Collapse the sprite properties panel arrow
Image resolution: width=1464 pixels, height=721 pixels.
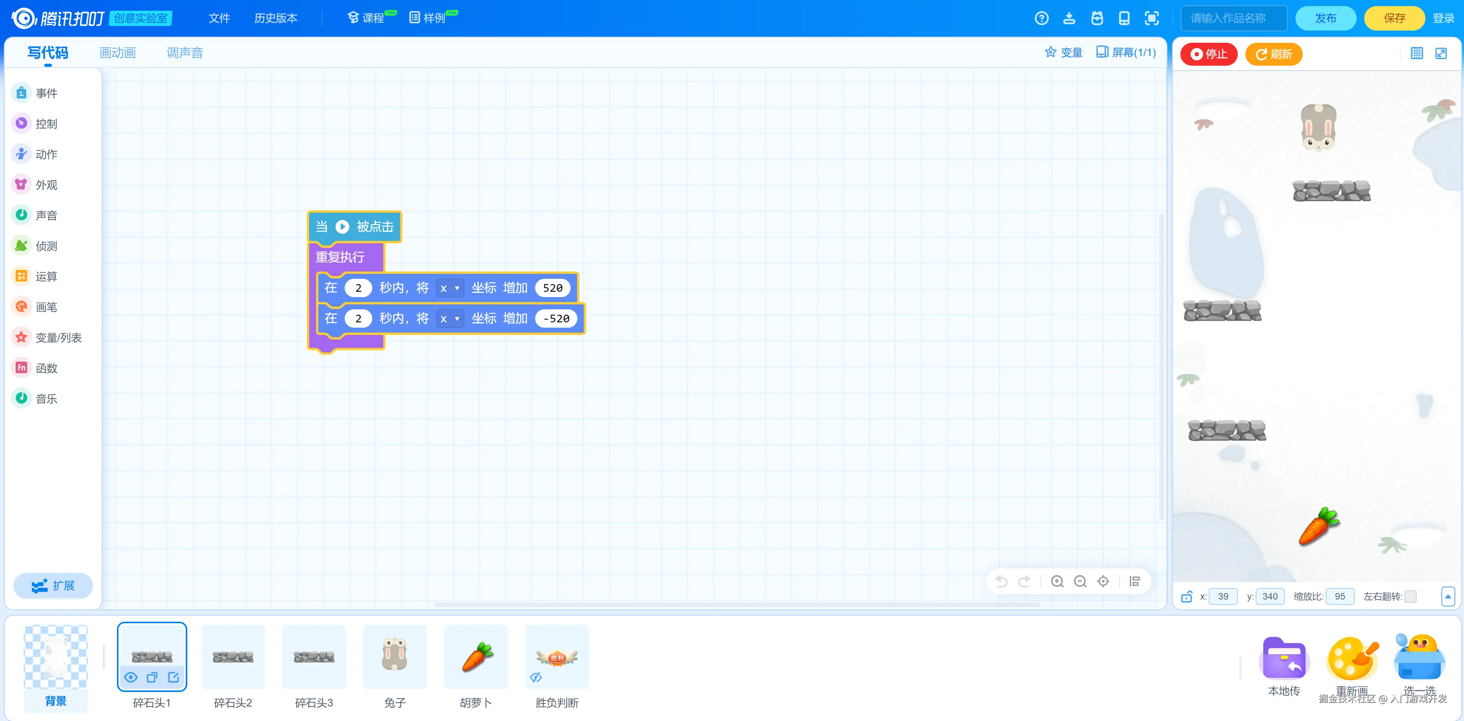pos(1448,597)
